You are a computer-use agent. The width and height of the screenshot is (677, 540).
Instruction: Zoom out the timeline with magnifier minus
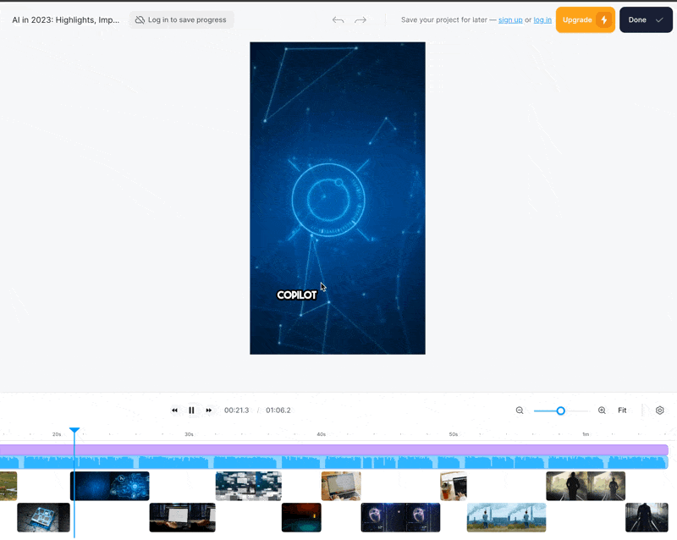[x=520, y=411]
